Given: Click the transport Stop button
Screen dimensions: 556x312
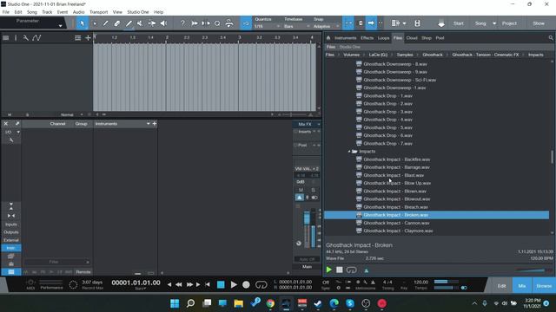Looking at the screenshot, I should (x=221, y=285).
